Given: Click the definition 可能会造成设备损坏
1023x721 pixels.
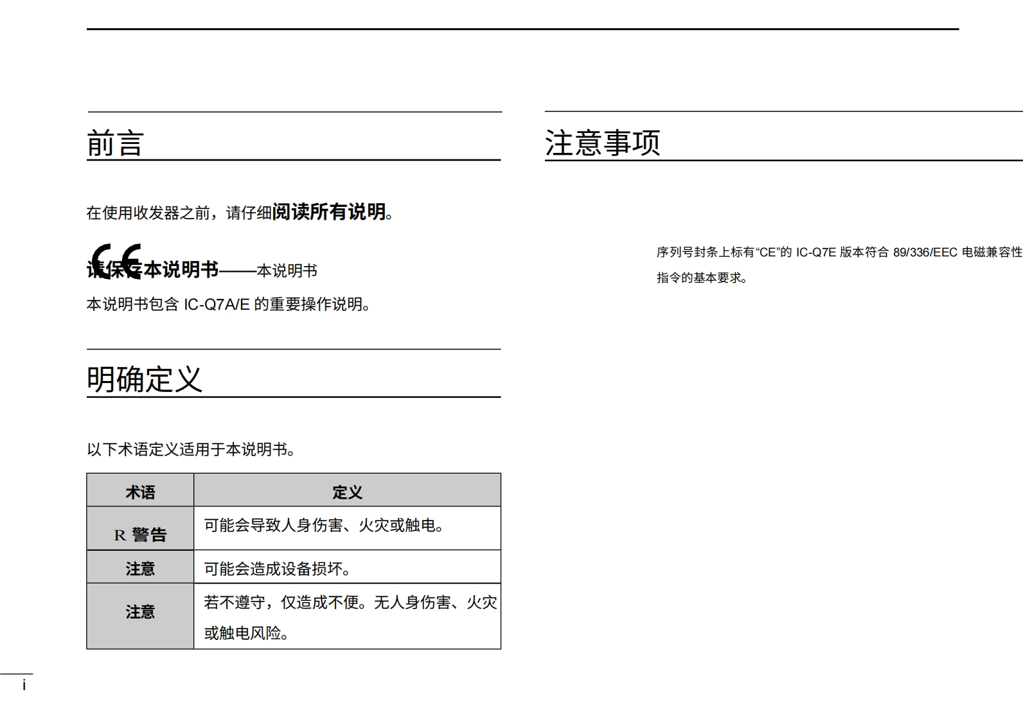Looking at the screenshot, I should pyautogui.click(x=278, y=568).
